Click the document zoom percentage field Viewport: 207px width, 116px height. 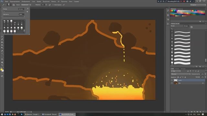(7, 112)
